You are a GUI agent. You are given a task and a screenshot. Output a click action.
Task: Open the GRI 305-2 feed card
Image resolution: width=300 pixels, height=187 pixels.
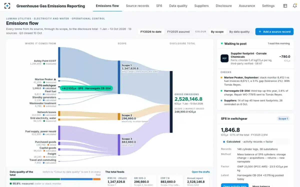click(x=144, y=181)
